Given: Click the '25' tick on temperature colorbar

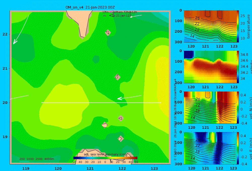Looking at the screenshot, I should (x=243, y=16).
